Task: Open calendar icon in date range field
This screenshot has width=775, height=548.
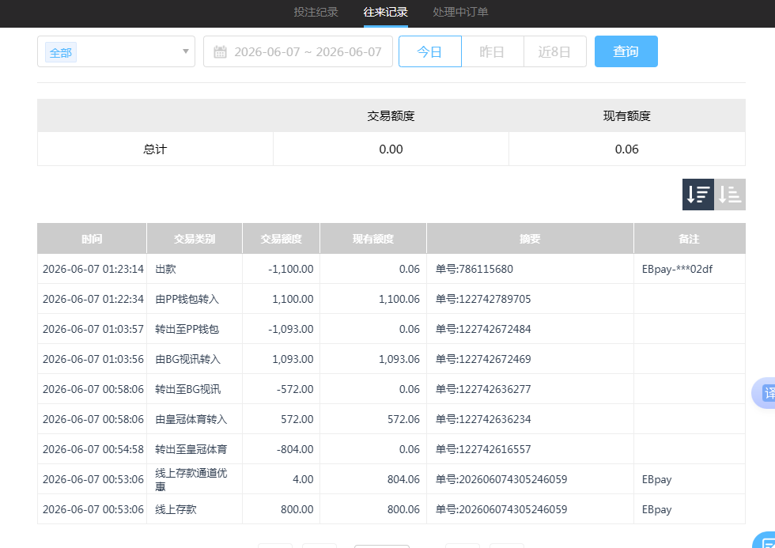Action: [x=220, y=52]
